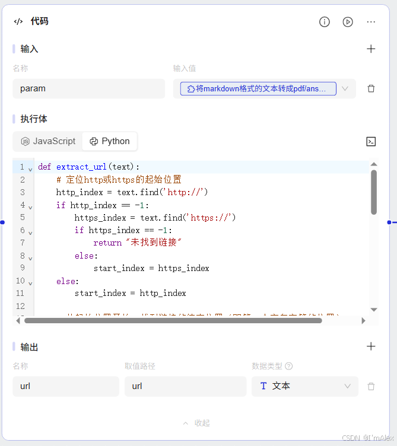Collapse the else fold arrow on line 10
This screenshot has width=397, height=446.
tap(30, 283)
